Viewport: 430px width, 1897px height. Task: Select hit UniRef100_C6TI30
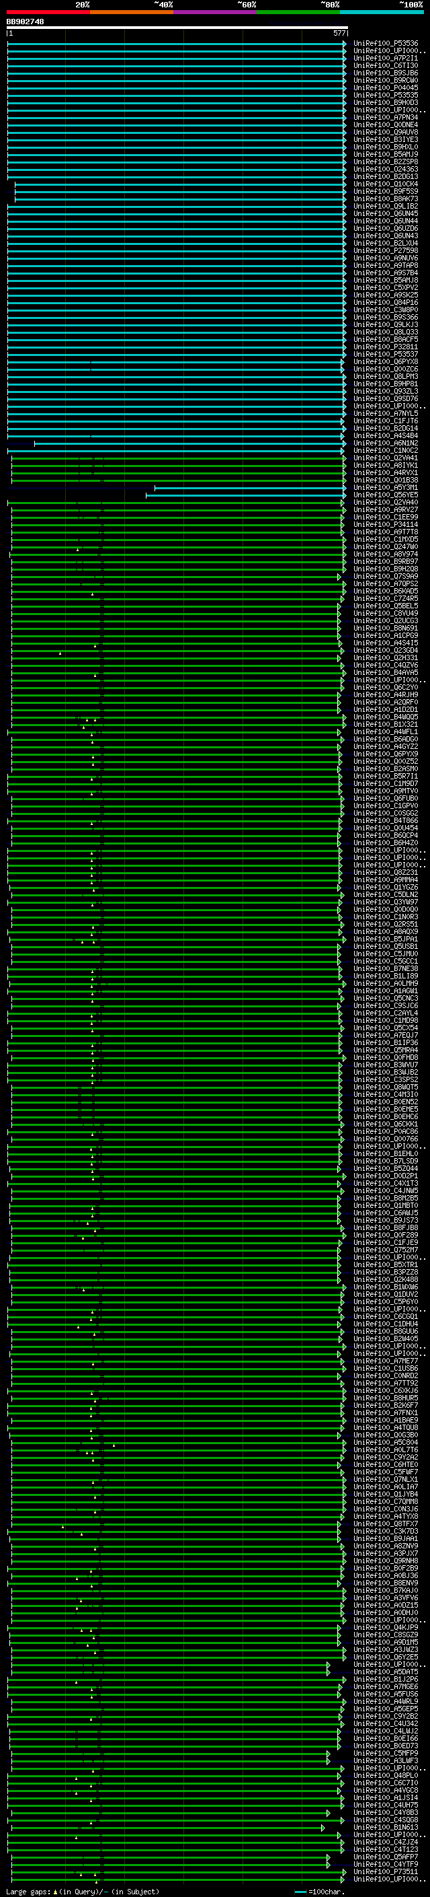click(386, 65)
